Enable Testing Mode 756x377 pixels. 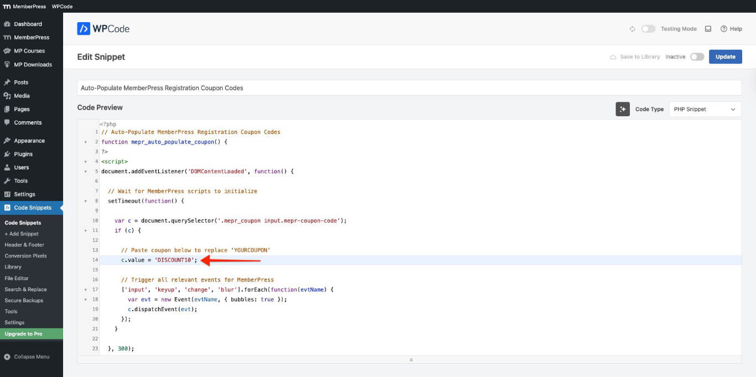point(648,28)
